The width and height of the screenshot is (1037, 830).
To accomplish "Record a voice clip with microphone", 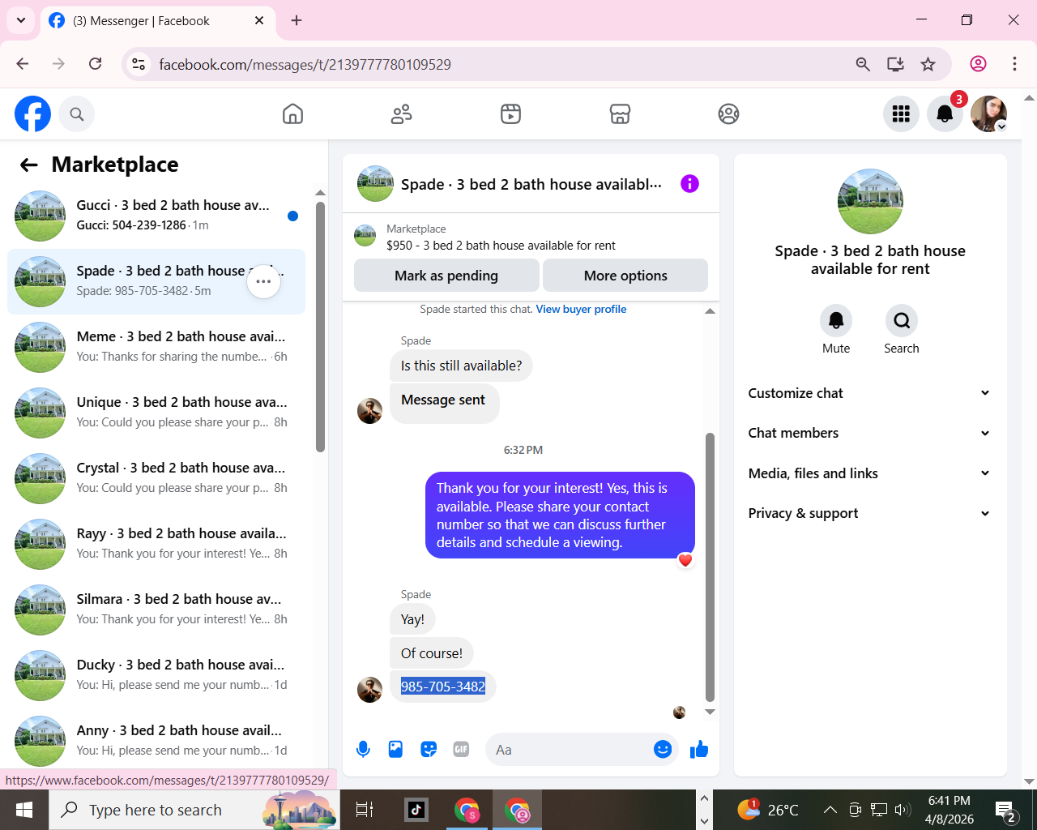I will point(363,750).
